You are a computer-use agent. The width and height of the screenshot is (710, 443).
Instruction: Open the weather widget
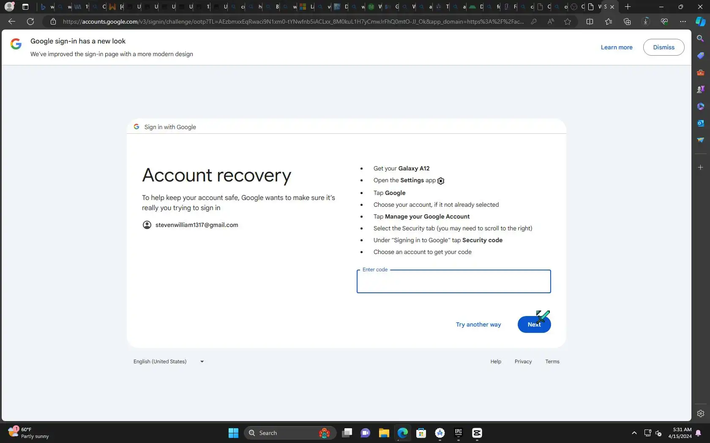(29, 433)
